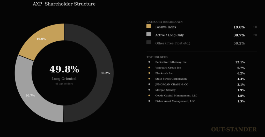
Task: Click the dot beside Morgan Stanley
Action: (x=149, y=90)
